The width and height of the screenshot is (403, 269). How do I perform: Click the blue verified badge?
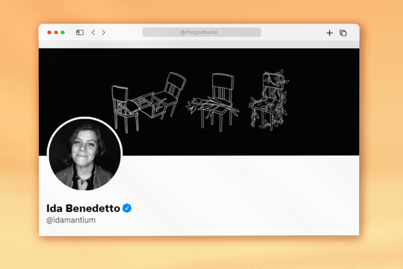point(127,208)
